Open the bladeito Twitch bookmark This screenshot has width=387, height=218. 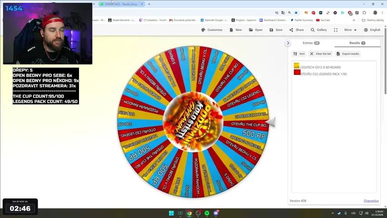pyautogui.click(x=153, y=20)
